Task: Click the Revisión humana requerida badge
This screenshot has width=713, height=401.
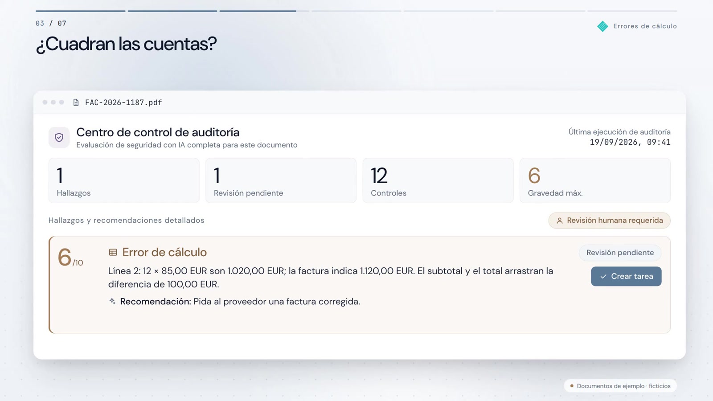Action: tap(609, 221)
